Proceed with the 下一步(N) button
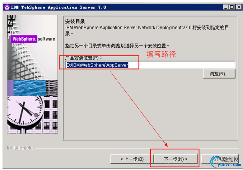The image size is (243, 170). [x=175, y=159]
